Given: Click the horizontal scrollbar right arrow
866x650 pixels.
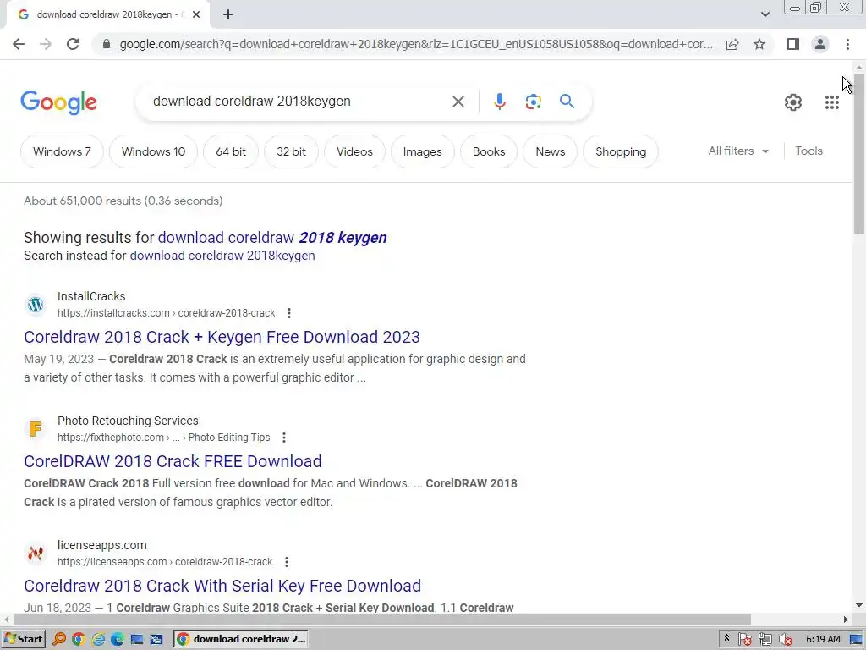Looking at the screenshot, I should [846, 620].
